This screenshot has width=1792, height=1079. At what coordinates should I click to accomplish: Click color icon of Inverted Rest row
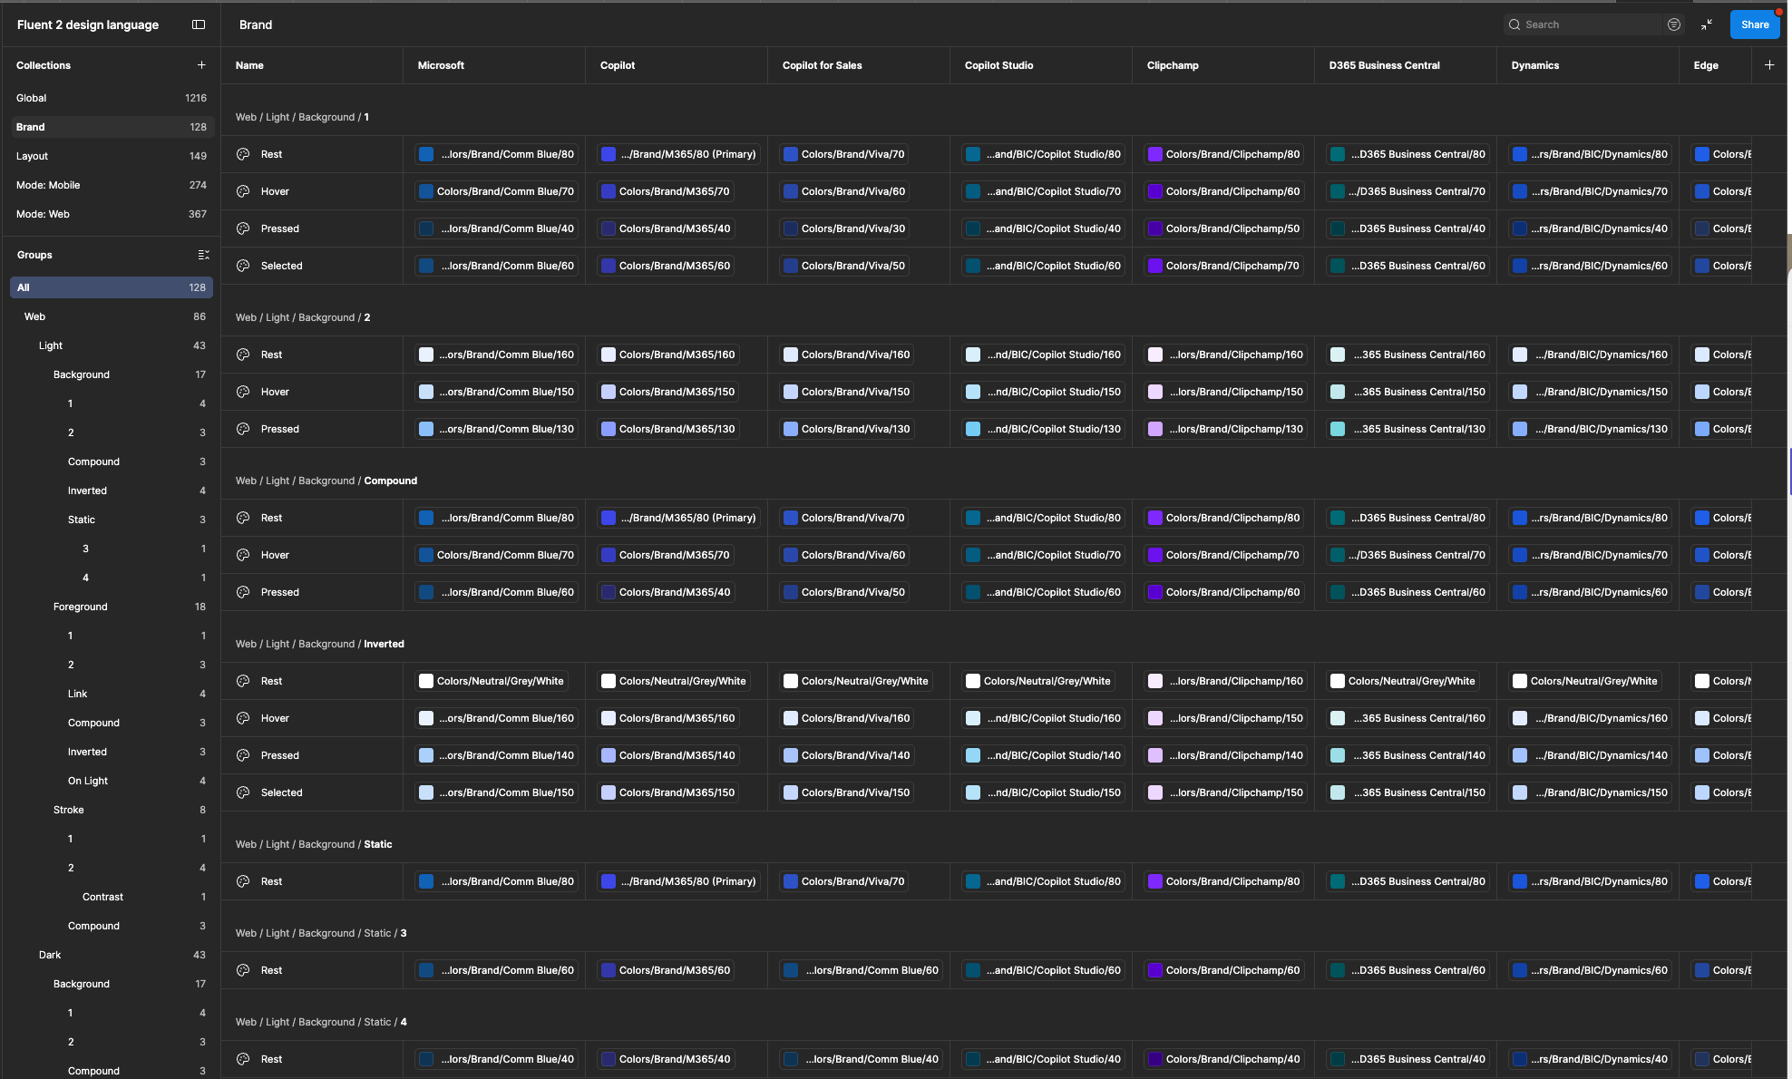point(243,681)
